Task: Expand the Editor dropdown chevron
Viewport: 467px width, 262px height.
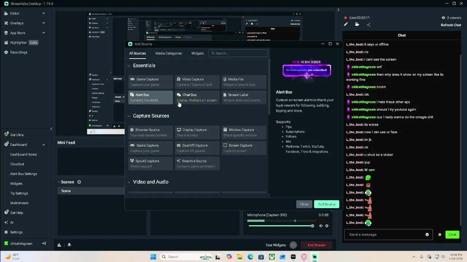Action: coord(43,13)
